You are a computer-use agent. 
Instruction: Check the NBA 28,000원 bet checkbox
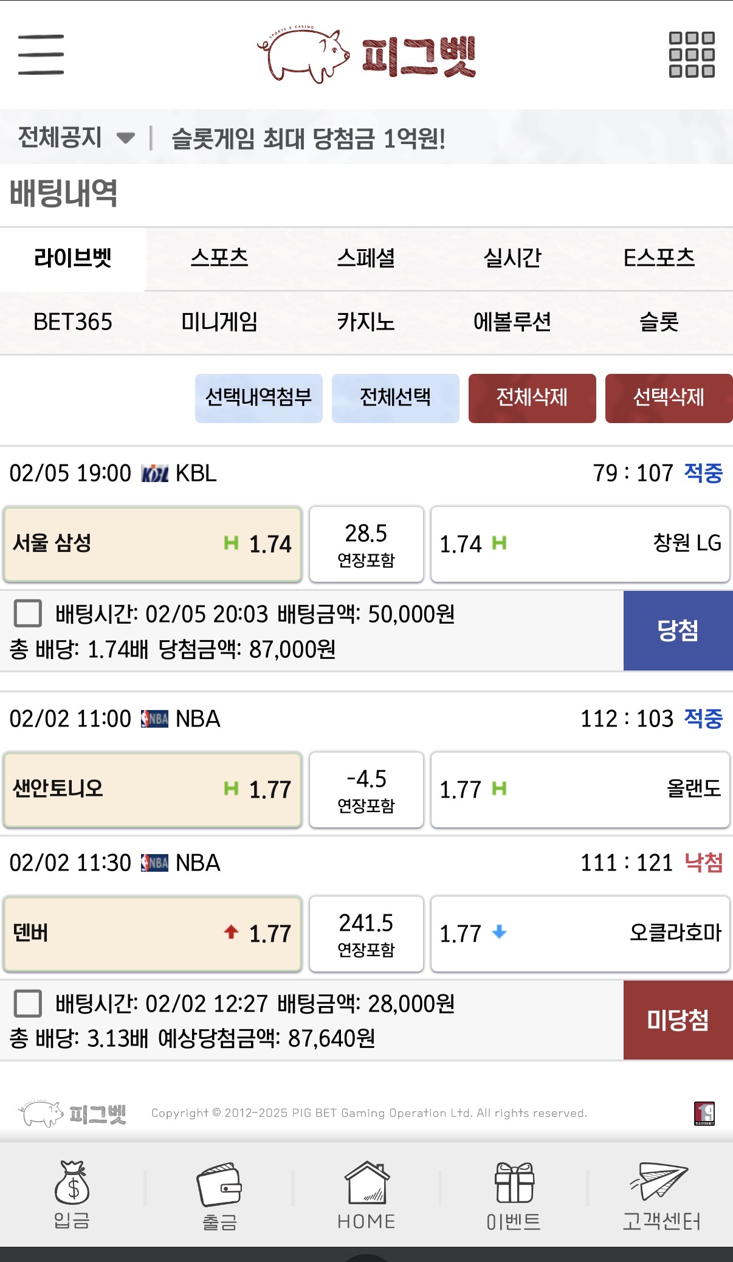point(28,1003)
